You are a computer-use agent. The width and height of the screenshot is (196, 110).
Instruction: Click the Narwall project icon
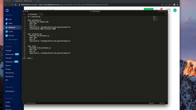pyautogui.click(x=6, y=35)
